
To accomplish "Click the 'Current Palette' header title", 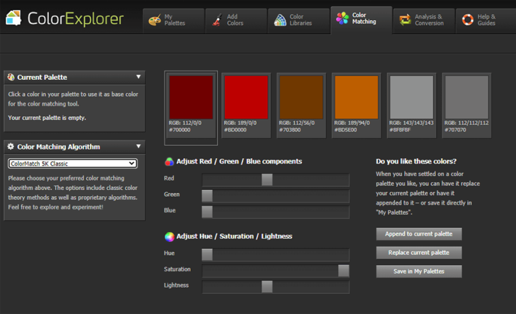I will [x=42, y=77].
